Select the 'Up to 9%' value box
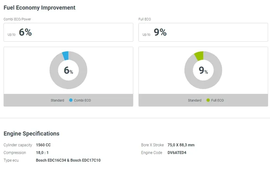Screen dimensions: 270x170 (203, 32)
